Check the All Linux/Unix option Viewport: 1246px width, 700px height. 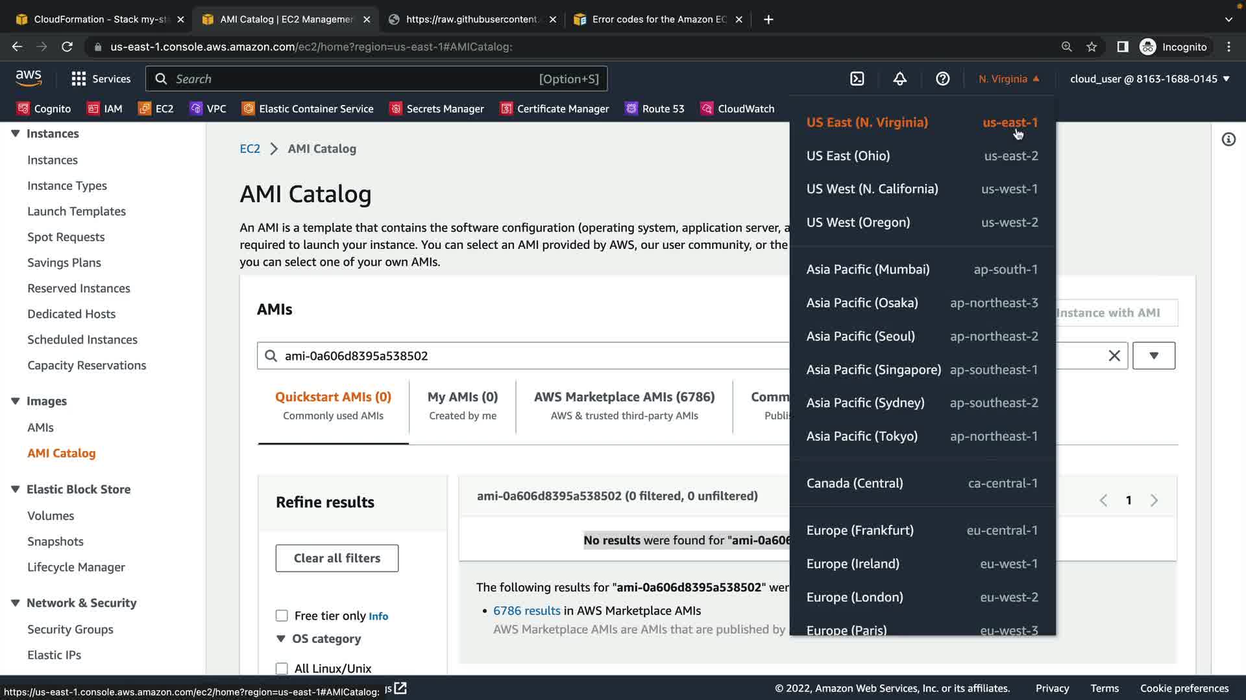click(282, 668)
